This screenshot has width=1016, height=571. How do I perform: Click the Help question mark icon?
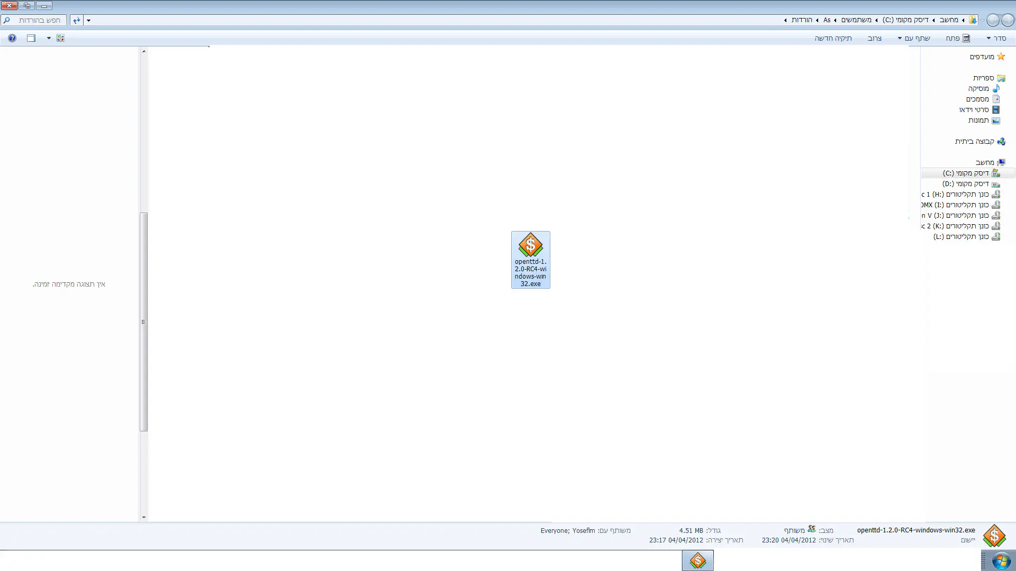(12, 38)
